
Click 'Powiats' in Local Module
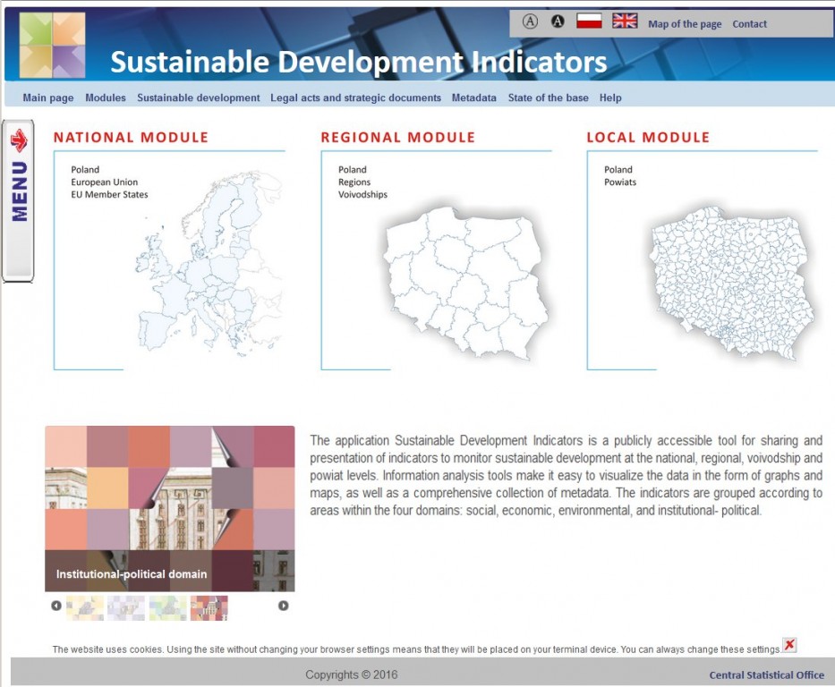click(x=620, y=182)
